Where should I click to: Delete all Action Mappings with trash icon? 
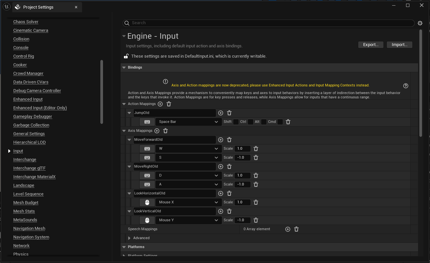point(169,104)
